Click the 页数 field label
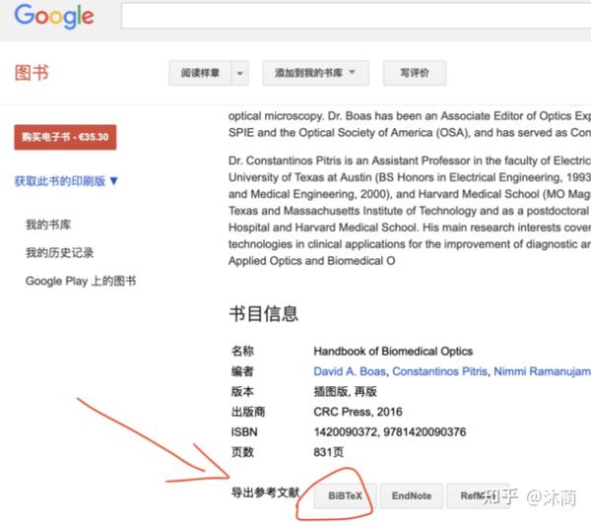591x522 pixels. pos(242,452)
